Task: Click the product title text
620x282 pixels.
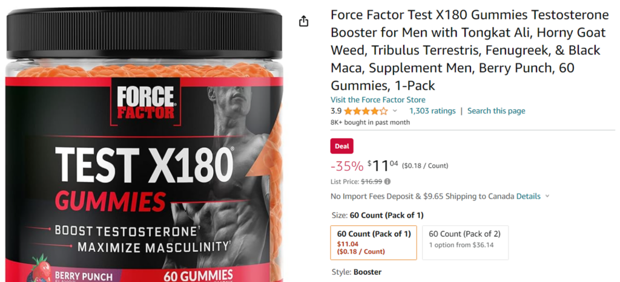Action: (x=469, y=50)
